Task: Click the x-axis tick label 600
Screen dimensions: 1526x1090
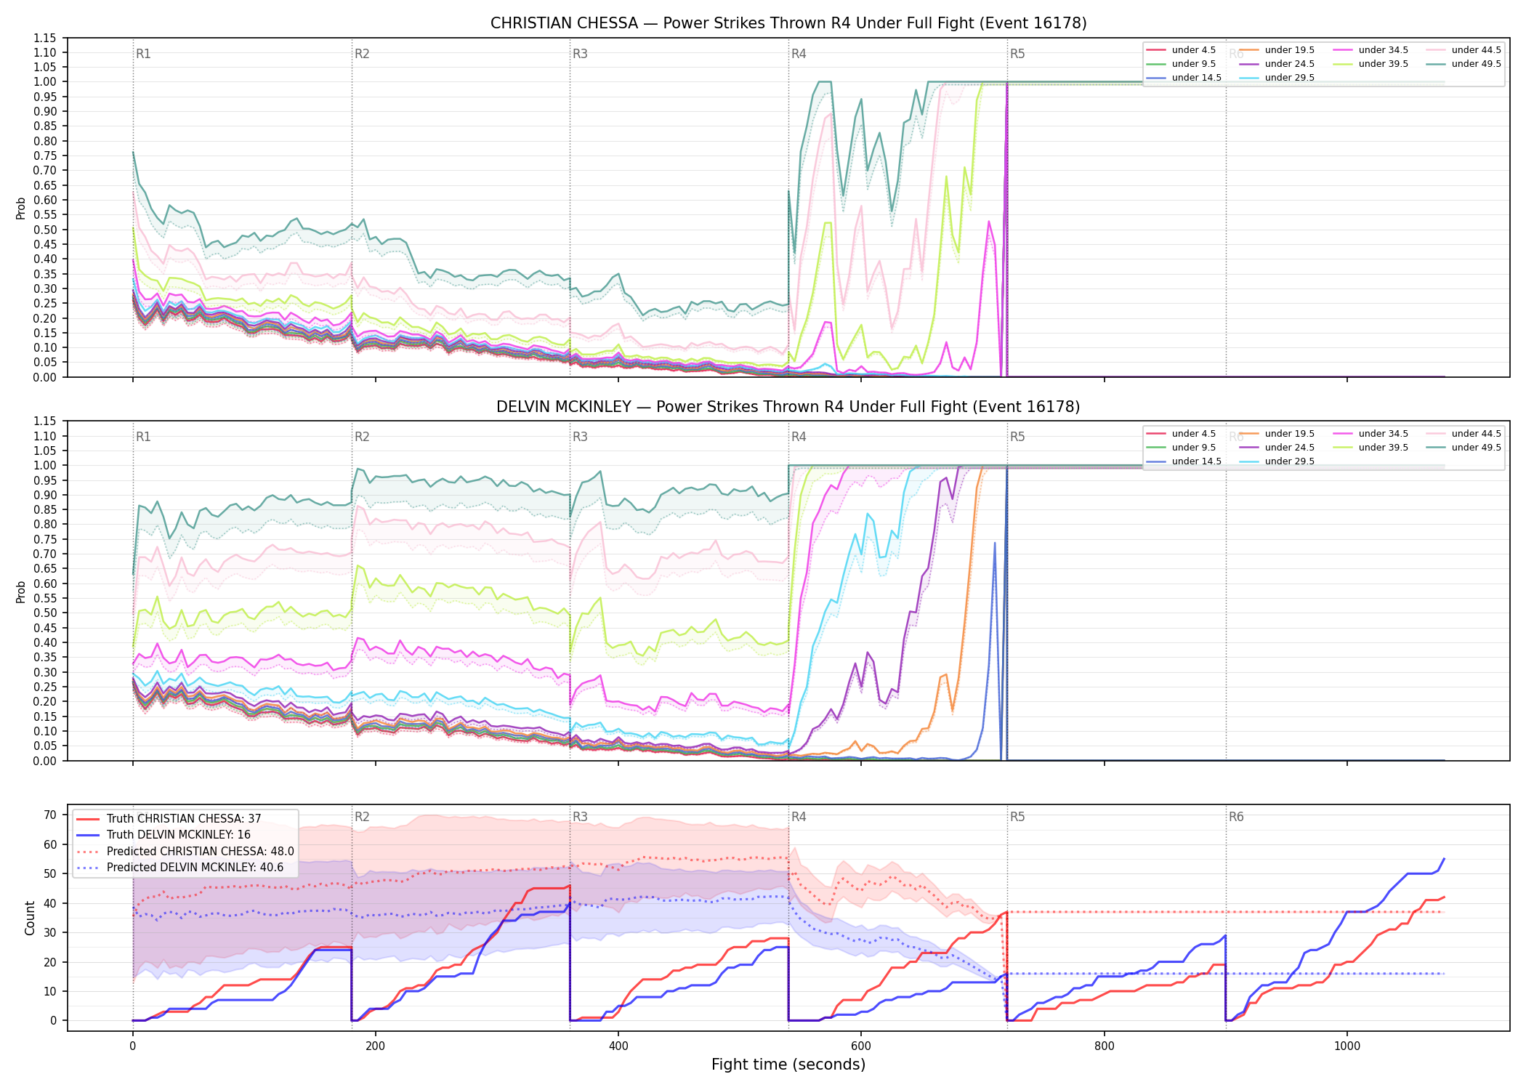Action: coord(861,1046)
